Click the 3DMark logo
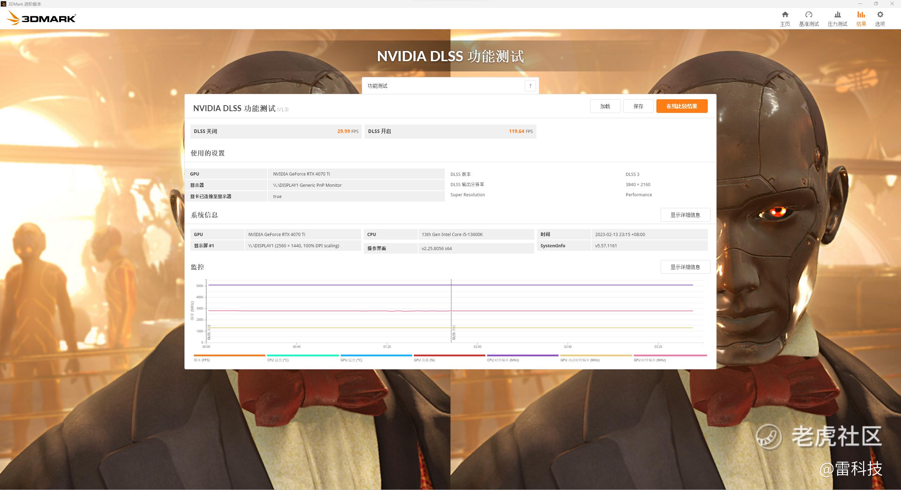The image size is (901, 490). click(41, 18)
